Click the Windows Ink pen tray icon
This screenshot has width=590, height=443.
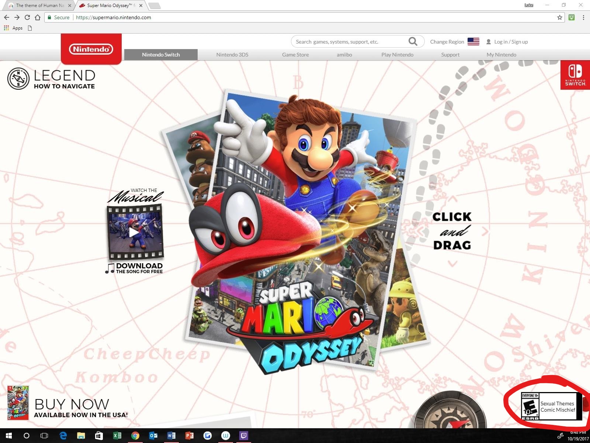(560, 436)
